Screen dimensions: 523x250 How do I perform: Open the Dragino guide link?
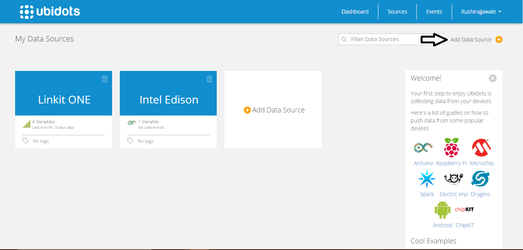click(x=481, y=194)
